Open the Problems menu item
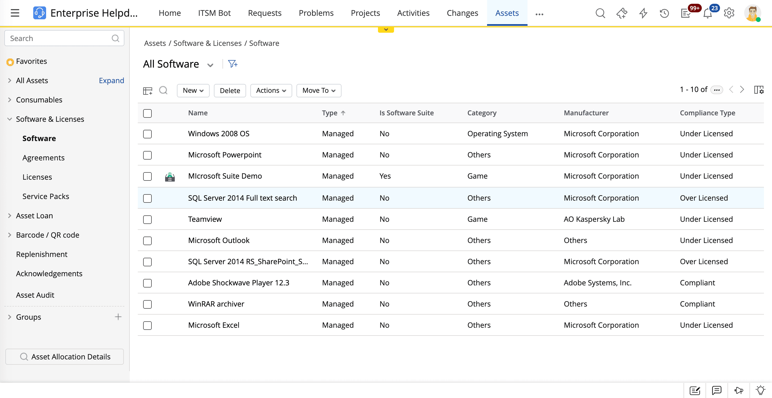This screenshot has width=772, height=398. tap(316, 13)
